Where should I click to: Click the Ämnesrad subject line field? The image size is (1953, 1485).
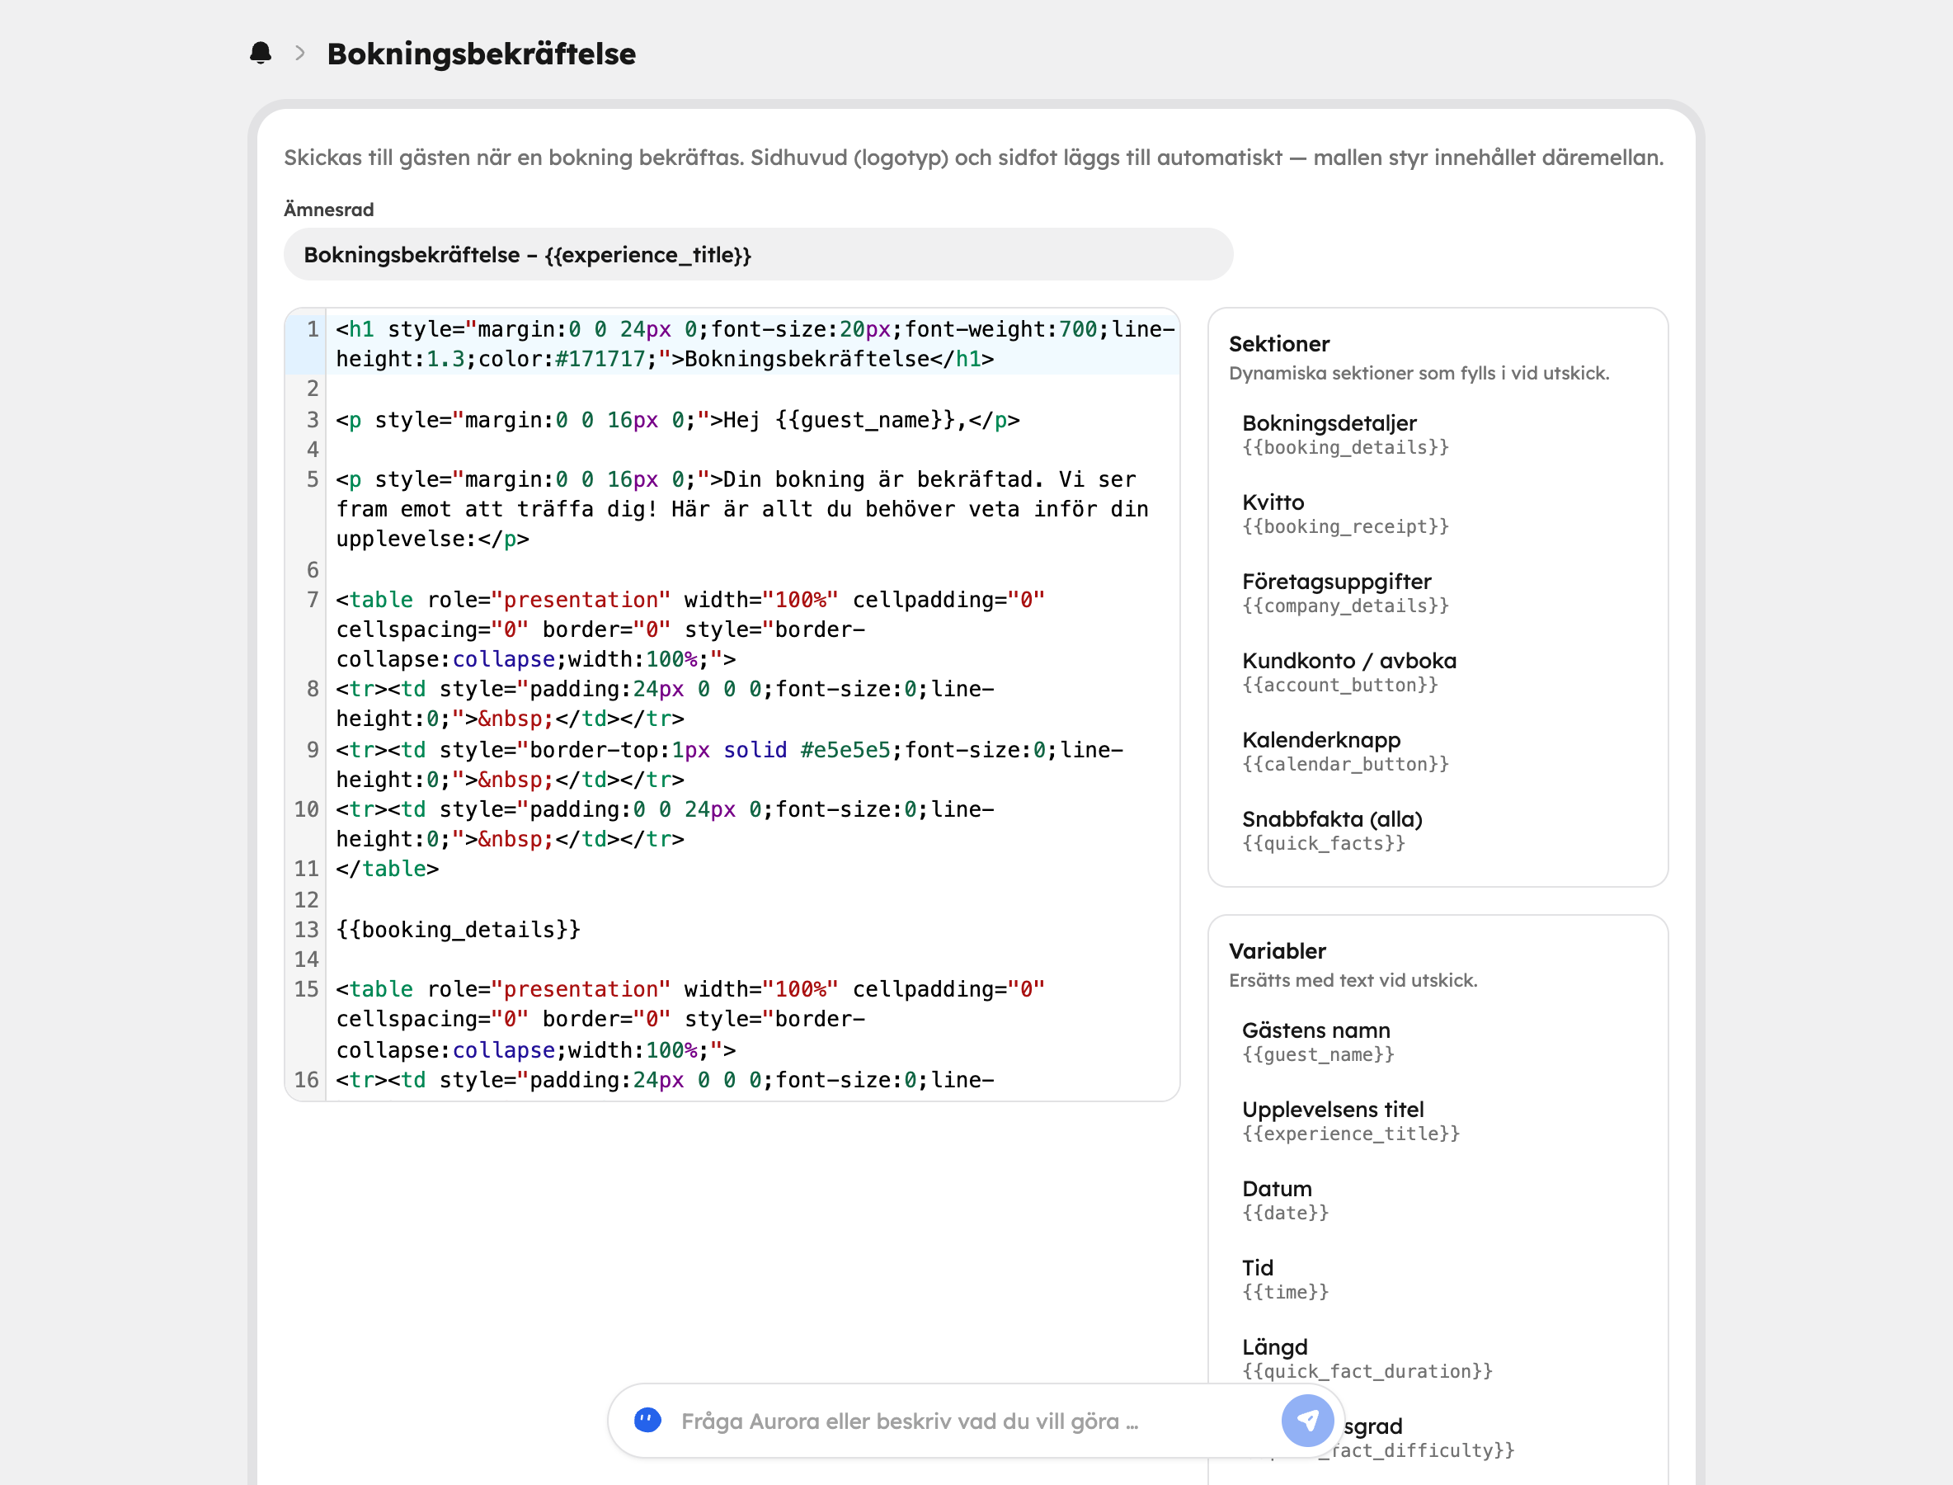pos(758,255)
